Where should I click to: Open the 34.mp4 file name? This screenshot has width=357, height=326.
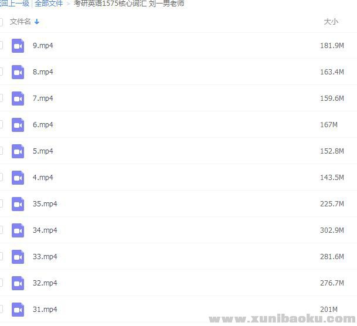click(45, 230)
